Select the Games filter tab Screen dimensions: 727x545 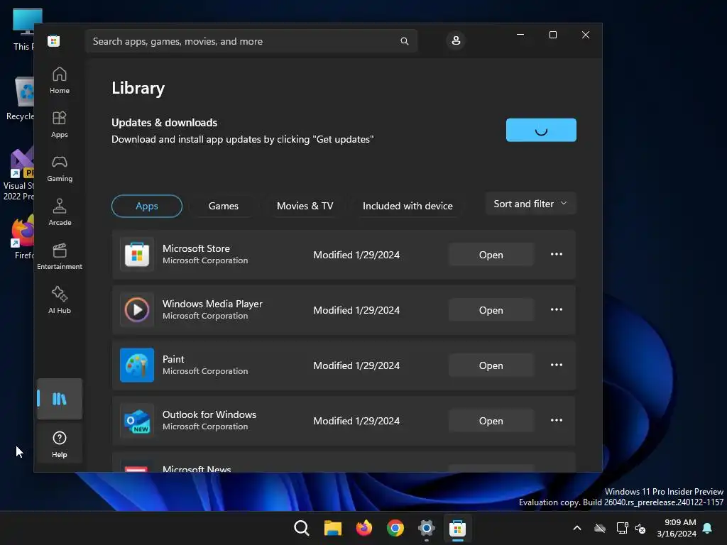click(x=224, y=207)
